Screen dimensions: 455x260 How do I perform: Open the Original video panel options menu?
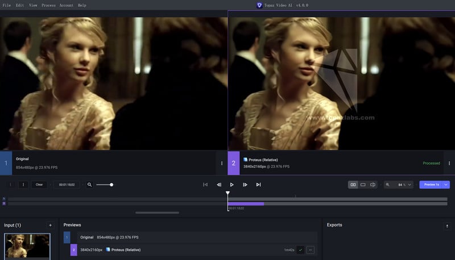[x=222, y=163]
